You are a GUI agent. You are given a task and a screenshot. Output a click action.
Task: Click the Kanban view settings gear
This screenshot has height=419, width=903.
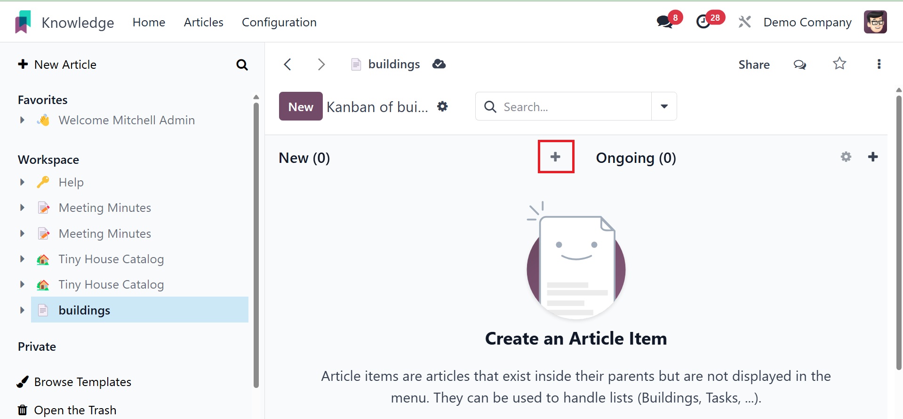pos(442,106)
